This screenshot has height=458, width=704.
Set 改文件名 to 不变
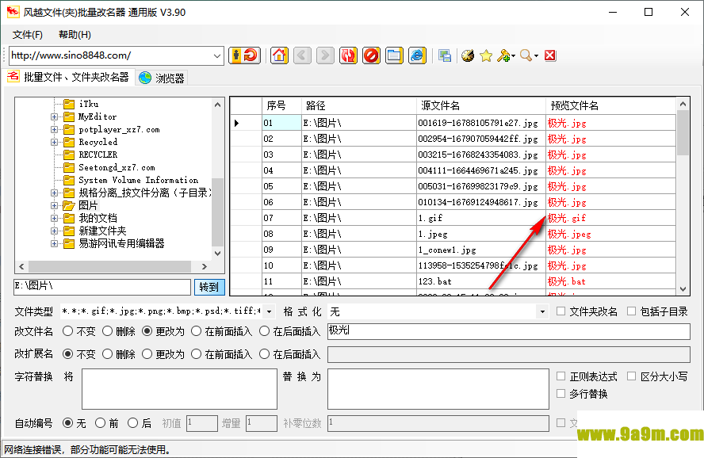coord(68,331)
